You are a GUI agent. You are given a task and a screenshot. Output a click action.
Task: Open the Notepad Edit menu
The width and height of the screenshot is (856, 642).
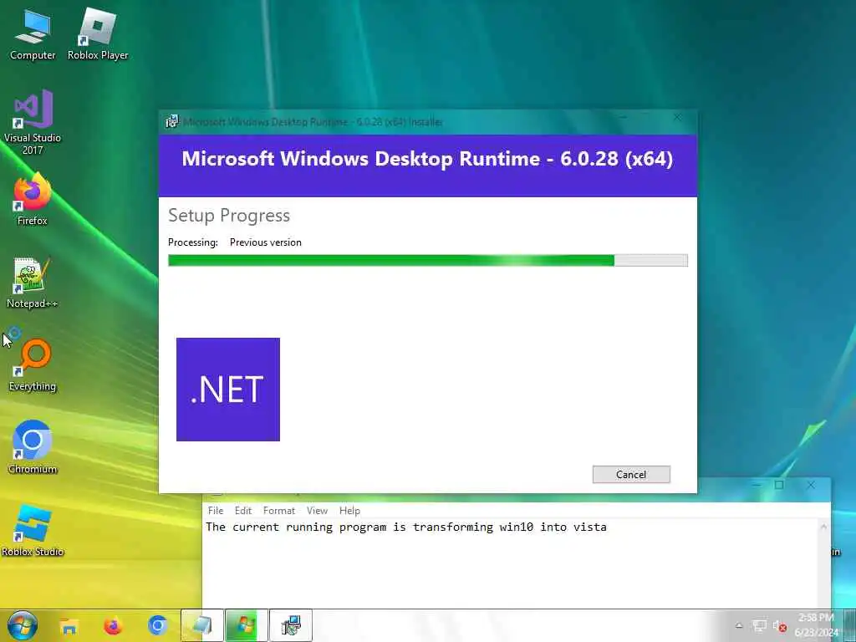click(243, 511)
